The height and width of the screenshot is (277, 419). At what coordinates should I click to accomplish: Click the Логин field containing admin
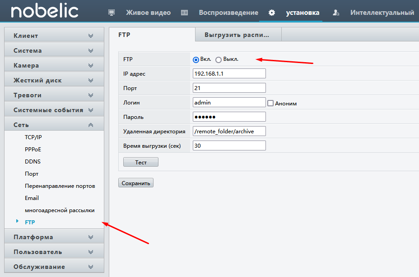click(229, 102)
